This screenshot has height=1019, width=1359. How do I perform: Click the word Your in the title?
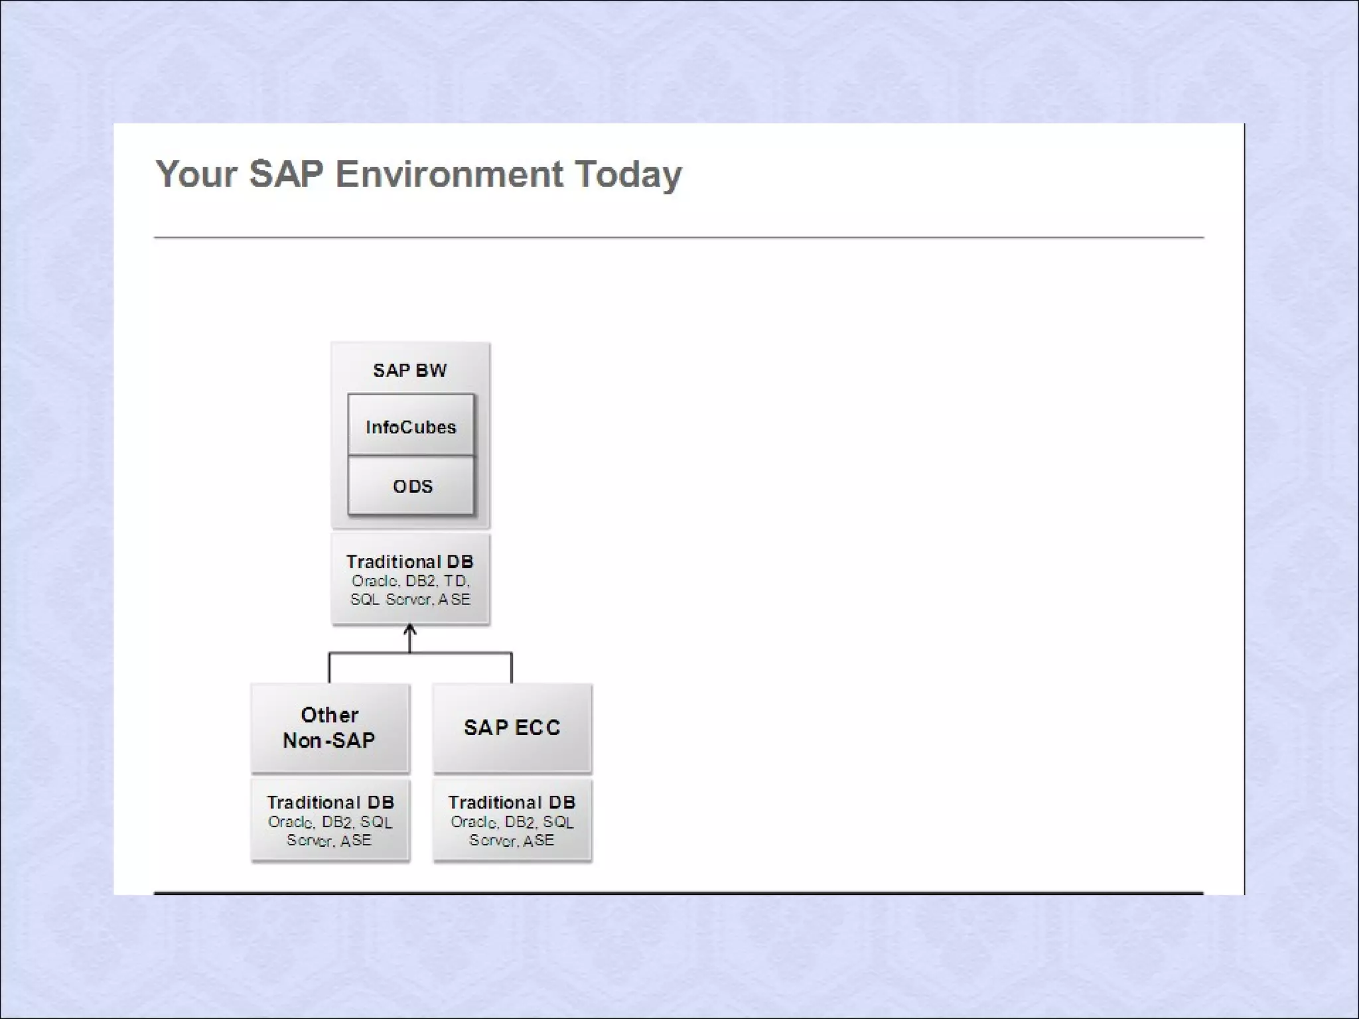point(196,174)
